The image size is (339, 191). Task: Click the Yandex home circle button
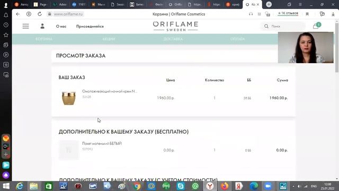[x=29, y=14]
